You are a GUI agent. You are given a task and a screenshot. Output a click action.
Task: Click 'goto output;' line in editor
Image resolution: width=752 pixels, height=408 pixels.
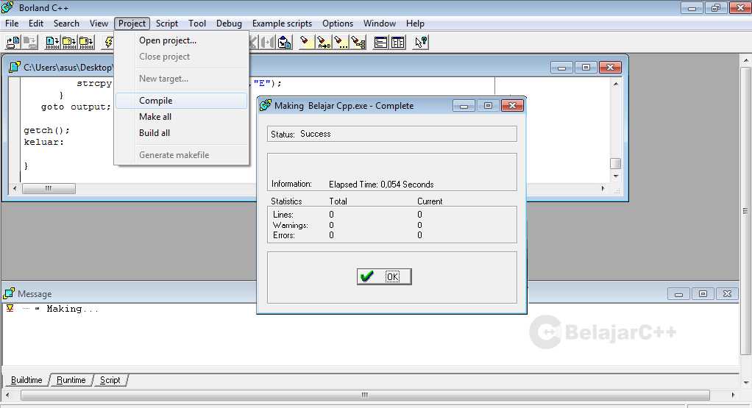(x=76, y=107)
